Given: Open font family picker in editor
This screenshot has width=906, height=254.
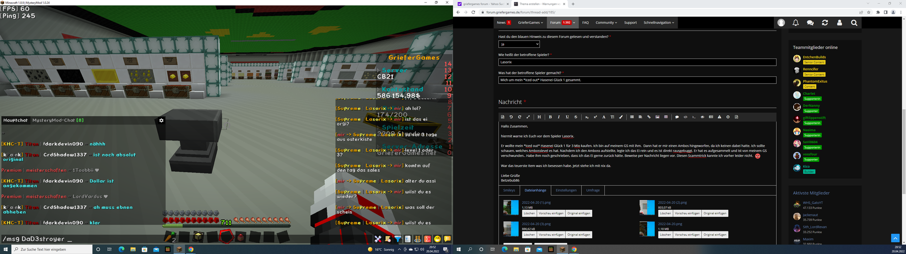Looking at the screenshot, I should coord(604,117).
